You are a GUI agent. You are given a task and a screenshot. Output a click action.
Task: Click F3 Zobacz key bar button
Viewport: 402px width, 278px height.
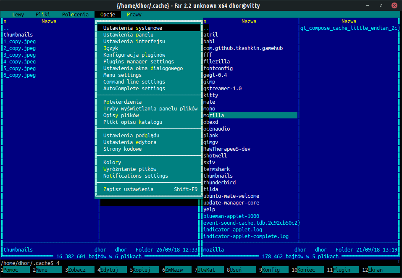coord(80,270)
